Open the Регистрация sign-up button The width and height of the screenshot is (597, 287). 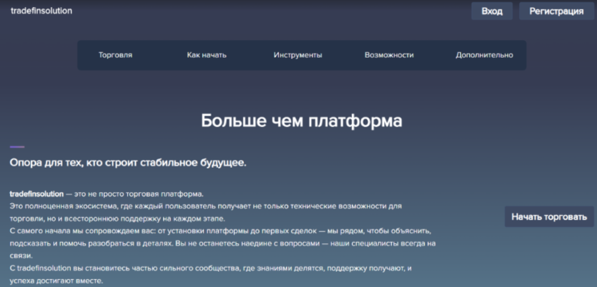tap(556, 11)
